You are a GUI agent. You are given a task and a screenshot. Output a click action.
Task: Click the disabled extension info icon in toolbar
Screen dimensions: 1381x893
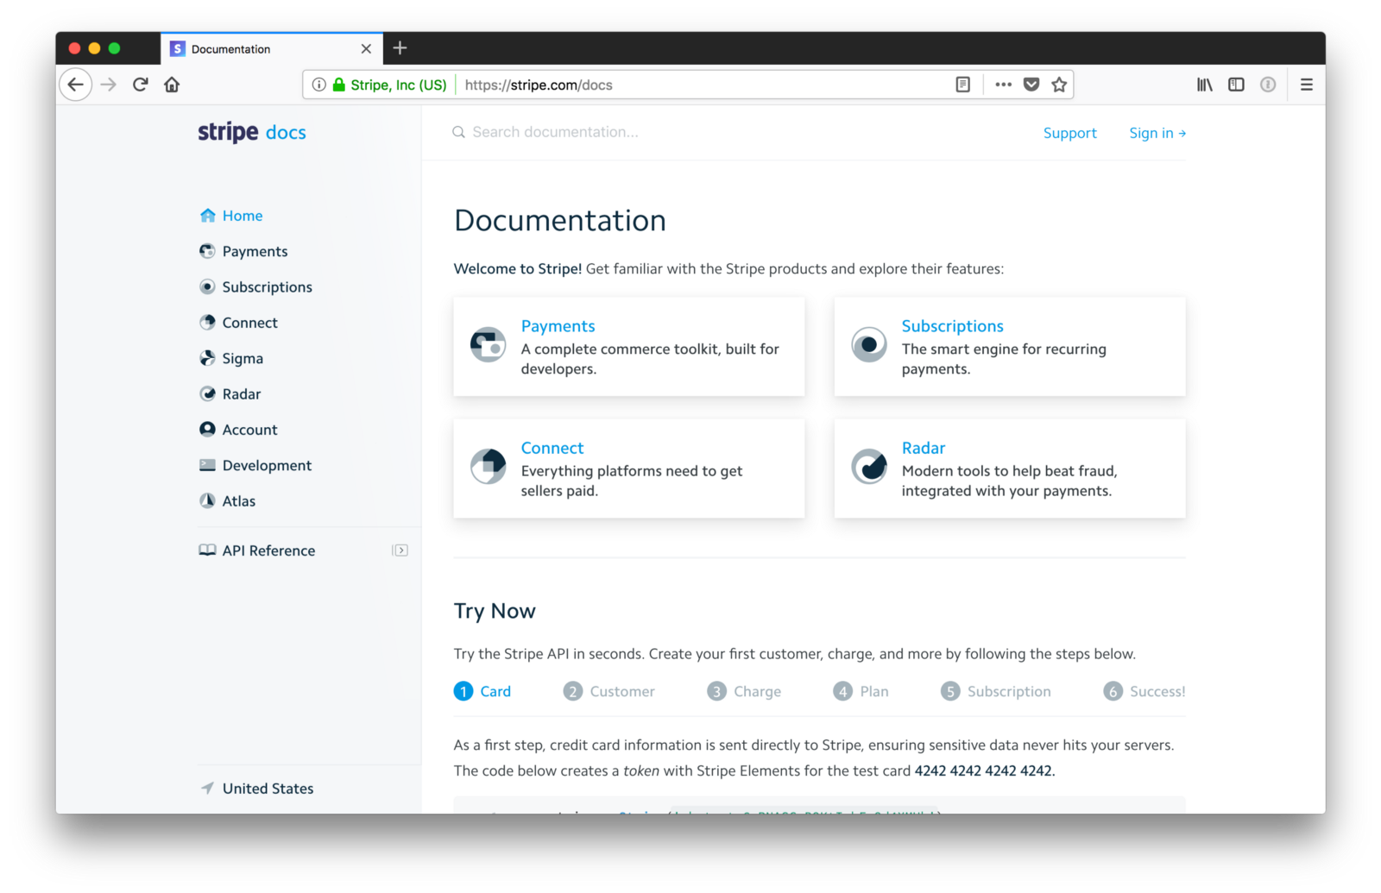(x=1268, y=85)
